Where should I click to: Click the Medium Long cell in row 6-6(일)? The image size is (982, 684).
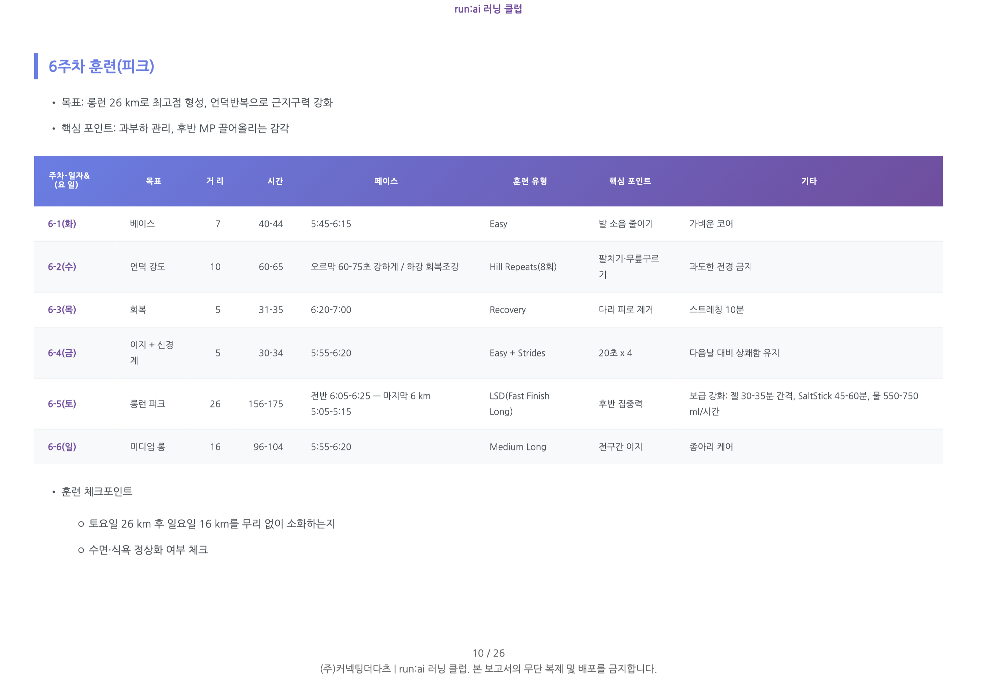tap(518, 447)
